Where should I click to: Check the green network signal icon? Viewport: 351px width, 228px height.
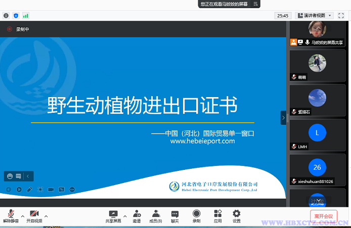(25, 16)
